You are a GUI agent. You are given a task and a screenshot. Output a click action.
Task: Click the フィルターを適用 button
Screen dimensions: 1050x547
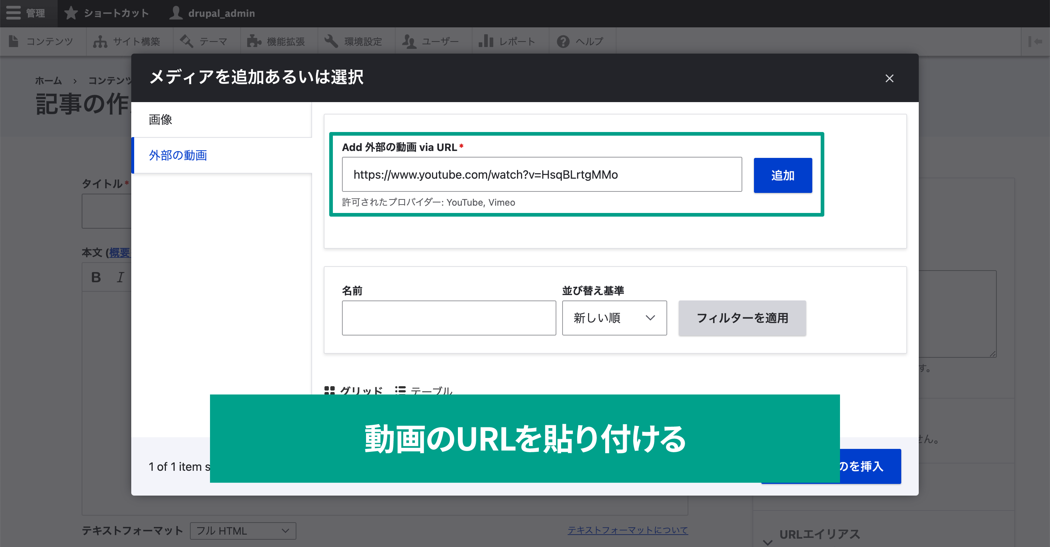[742, 318]
